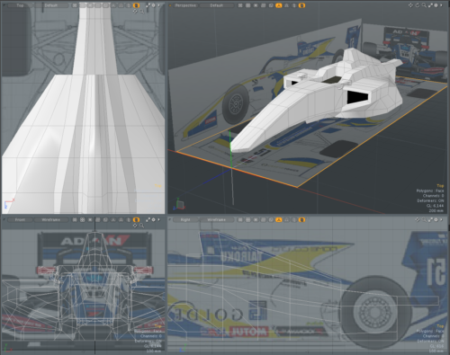Screen dimensions: 450x355
Task: Open the Right viewport settings gear
Action: tap(436, 219)
